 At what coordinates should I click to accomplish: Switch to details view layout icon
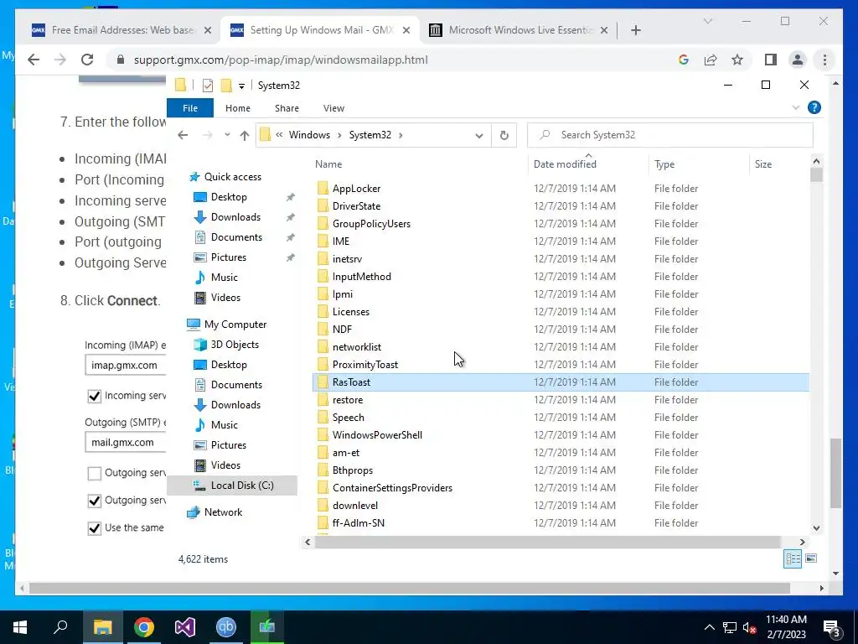[x=793, y=558]
